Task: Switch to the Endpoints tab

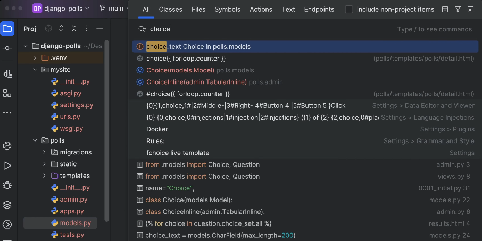Action: tap(319, 10)
